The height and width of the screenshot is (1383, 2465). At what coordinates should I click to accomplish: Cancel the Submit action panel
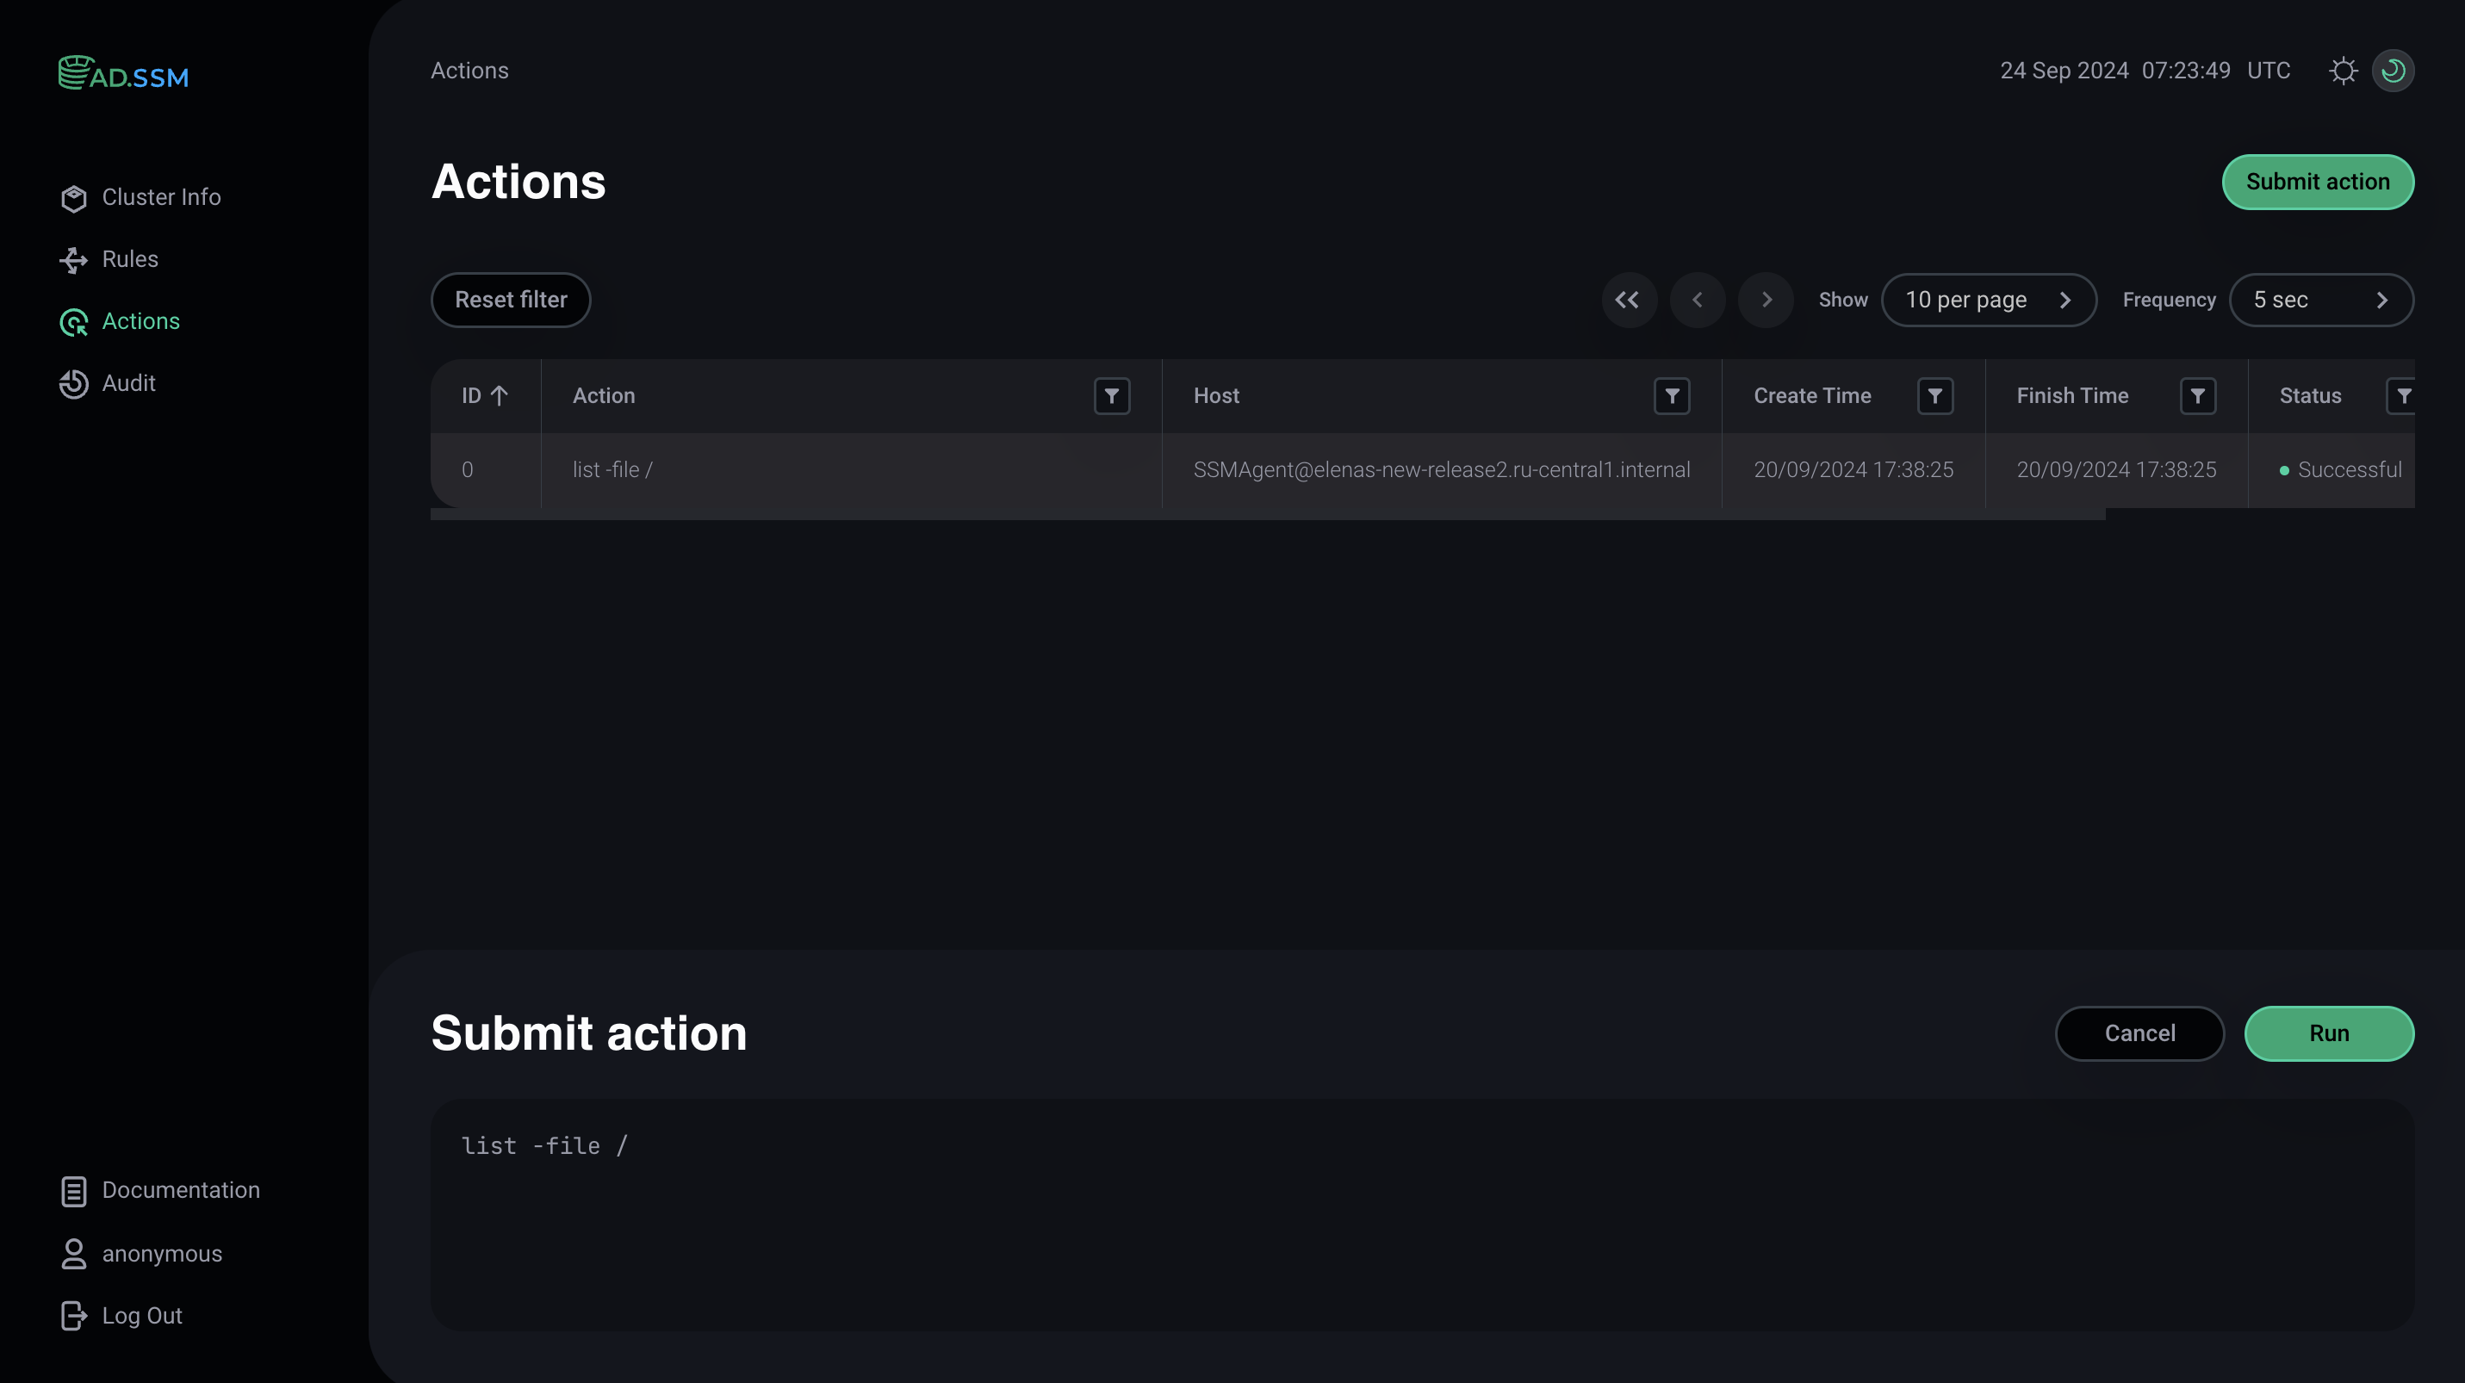click(2139, 1034)
